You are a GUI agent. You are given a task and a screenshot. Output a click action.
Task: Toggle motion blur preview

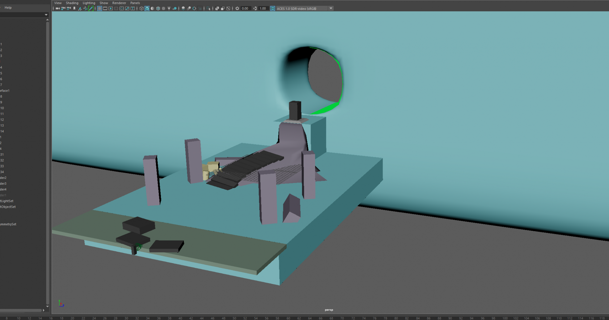point(189,8)
